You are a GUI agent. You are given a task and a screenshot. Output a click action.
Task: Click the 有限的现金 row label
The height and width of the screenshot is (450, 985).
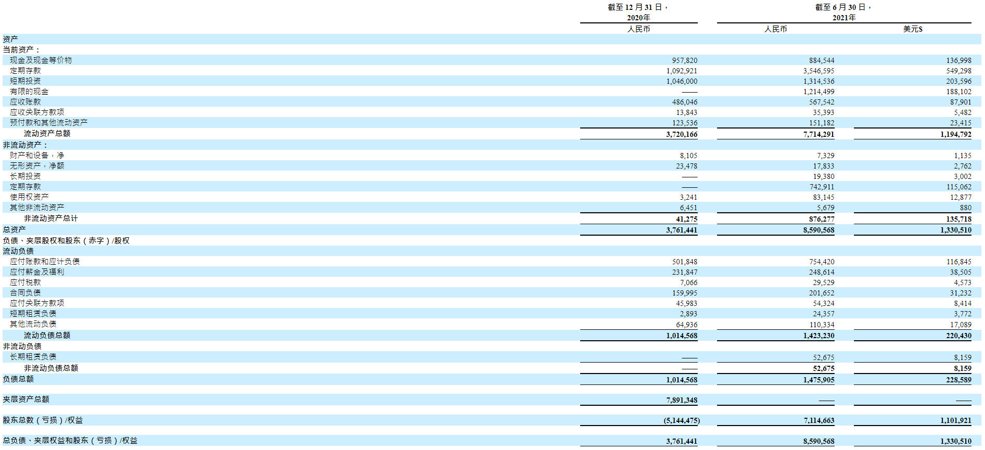pos(29,92)
